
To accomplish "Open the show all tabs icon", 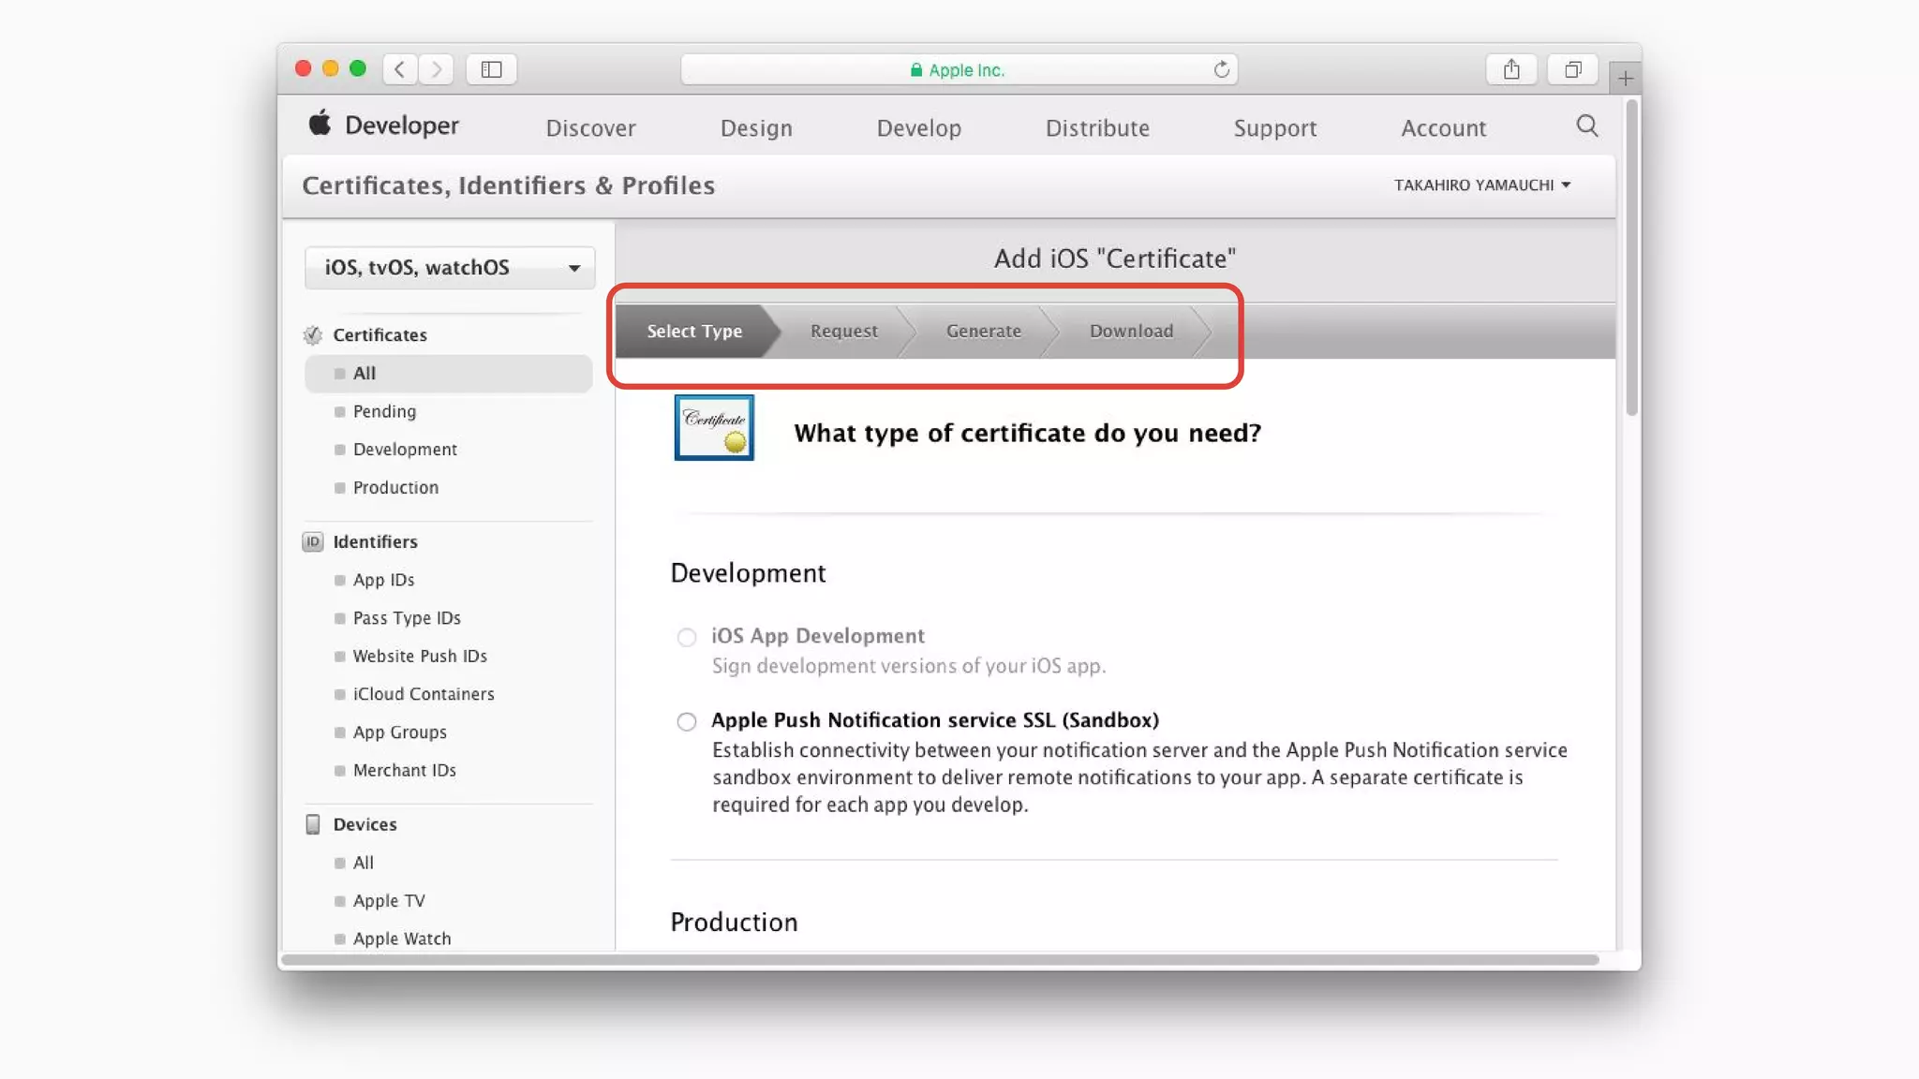I will pyautogui.click(x=1572, y=69).
